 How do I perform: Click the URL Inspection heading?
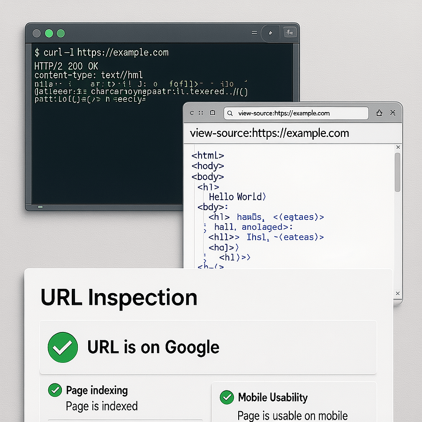[119, 298]
